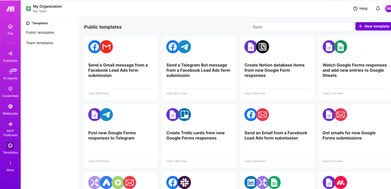Open the More menu in sidebar
The width and height of the screenshot is (391, 189).
tap(10, 166)
